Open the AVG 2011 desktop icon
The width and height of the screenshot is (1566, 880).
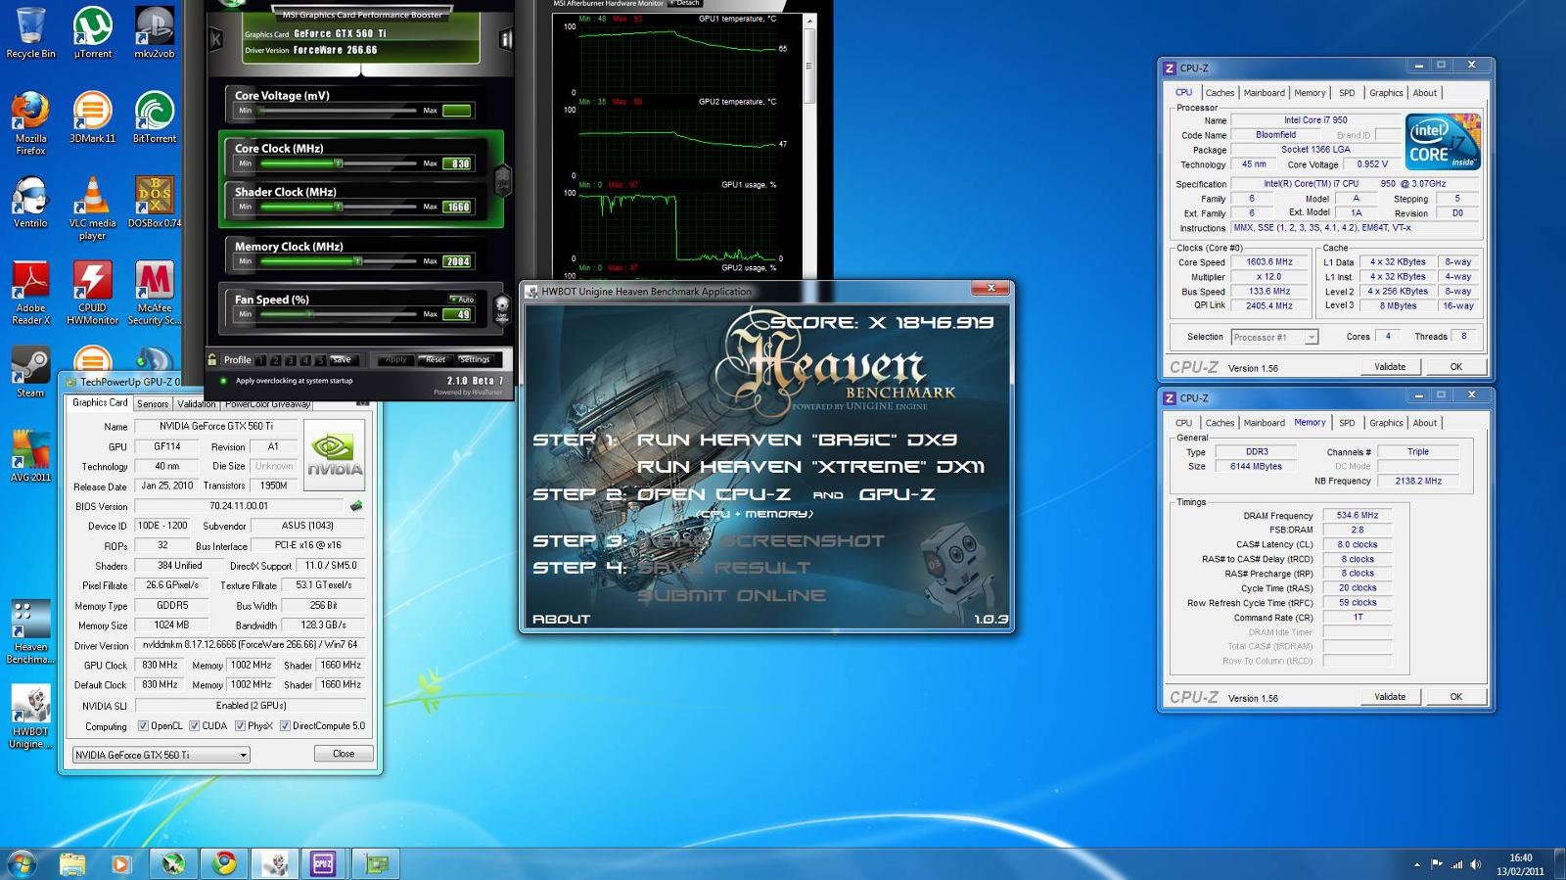point(30,456)
